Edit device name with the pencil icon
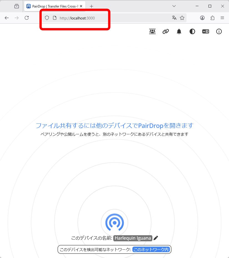This screenshot has height=258, width=229. tap(156, 238)
